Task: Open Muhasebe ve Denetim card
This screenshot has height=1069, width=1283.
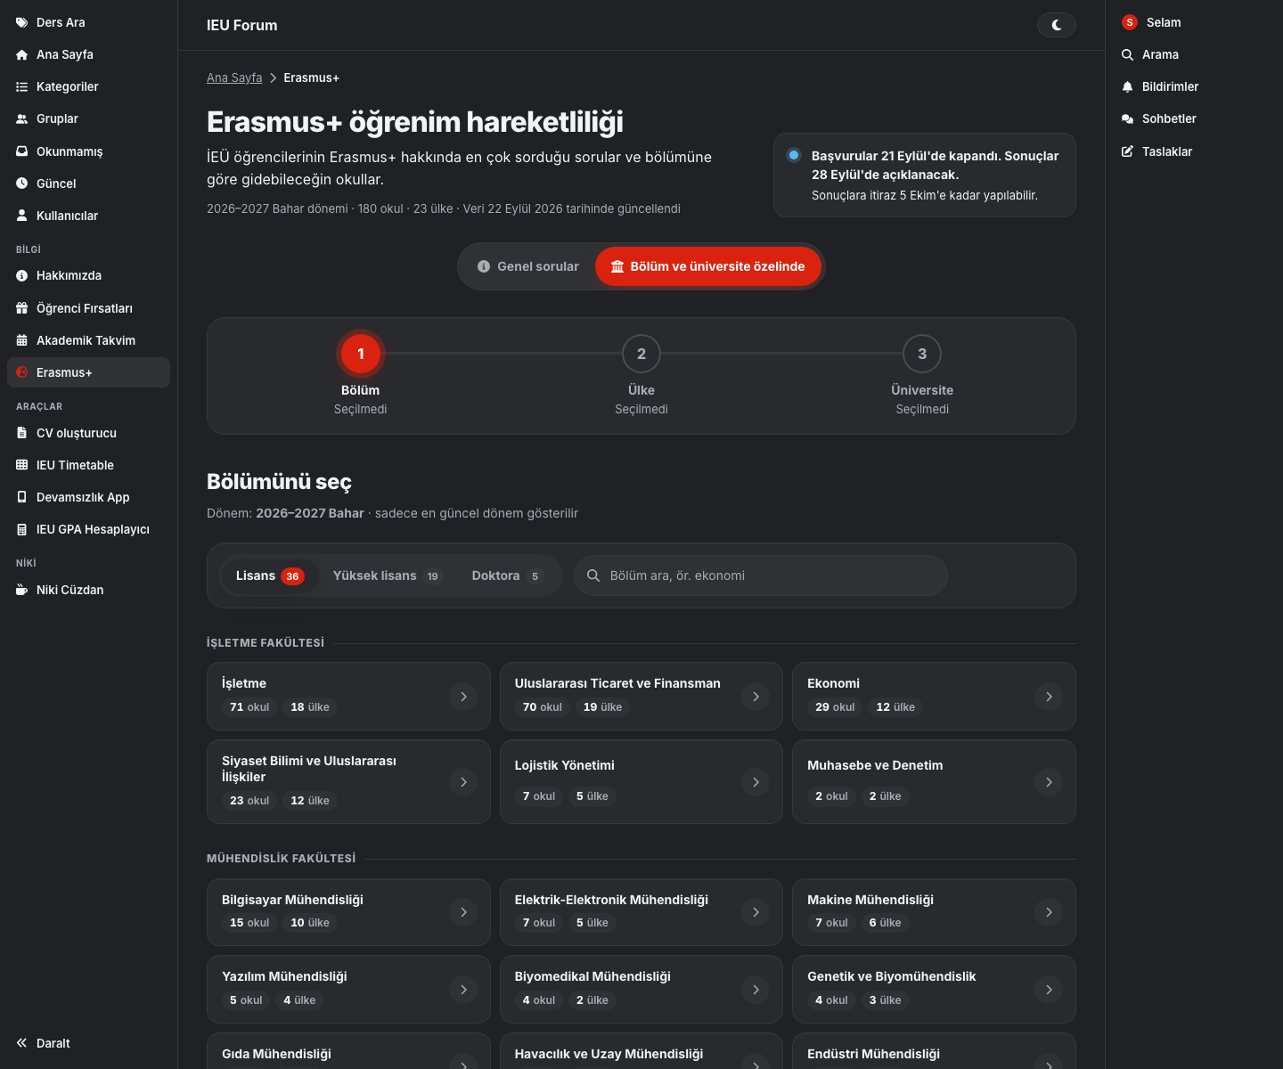Action: coord(934,782)
